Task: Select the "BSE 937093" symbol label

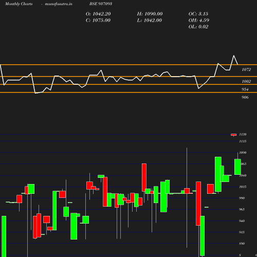Action: point(101,4)
